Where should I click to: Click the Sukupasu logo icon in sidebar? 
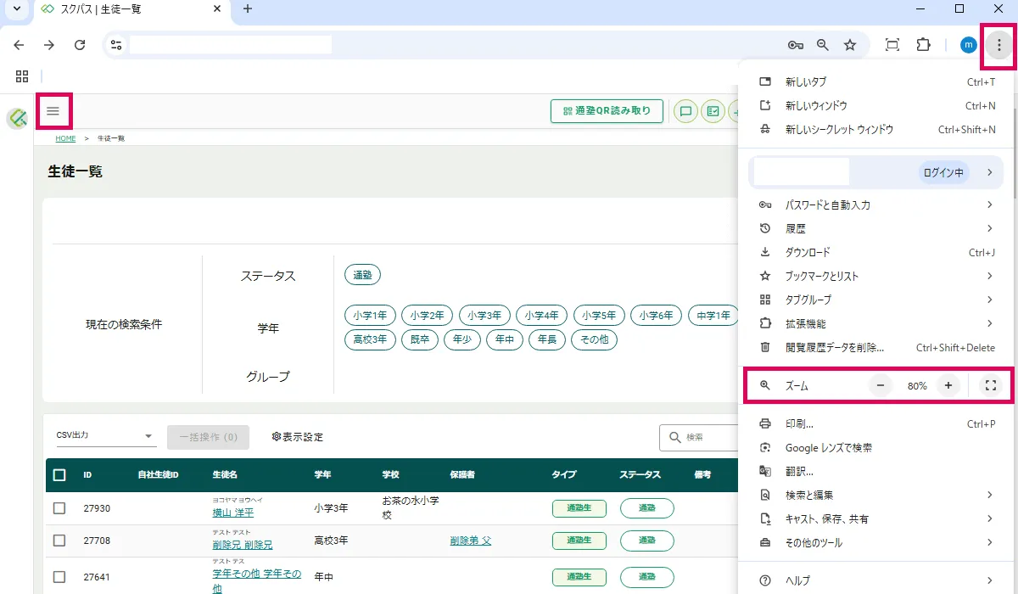(x=17, y=119)
